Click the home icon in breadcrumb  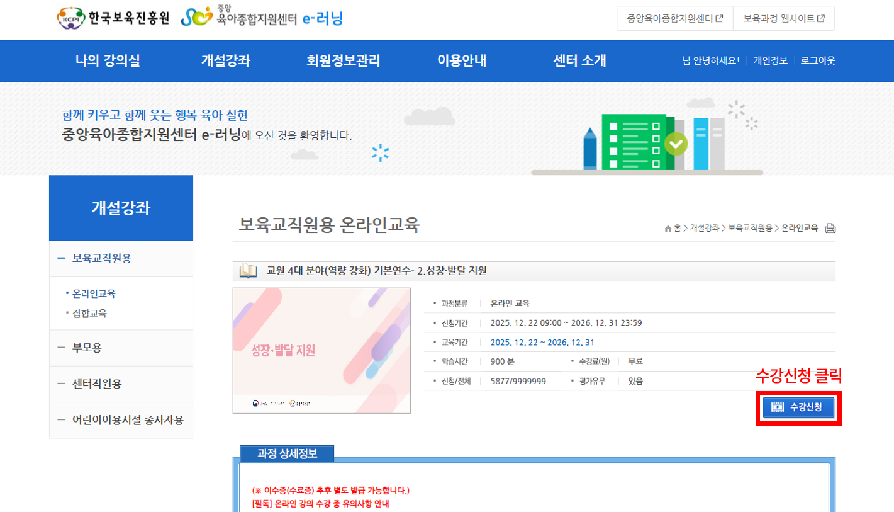pyautogui.click(x=668, y=229)
